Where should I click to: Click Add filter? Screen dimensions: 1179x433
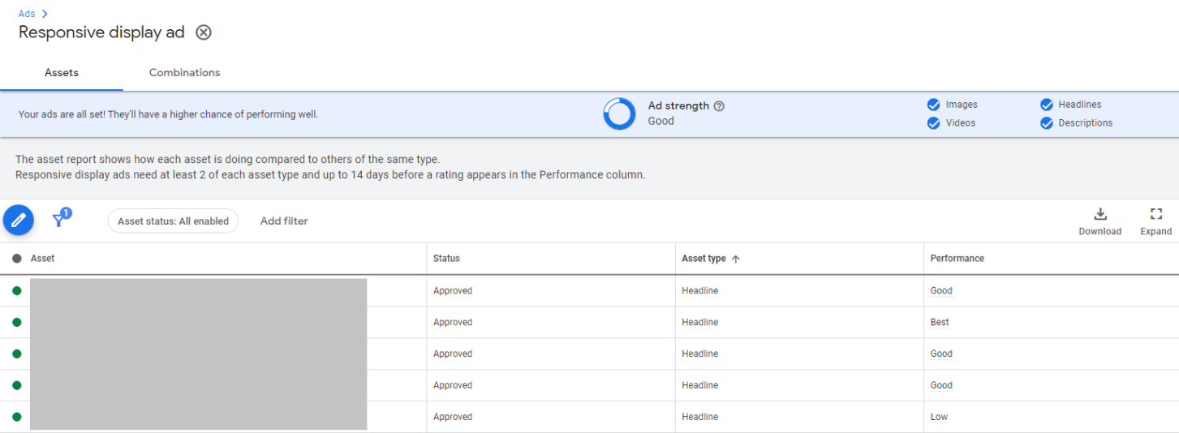pyautogui.click(x=284, y=221)
